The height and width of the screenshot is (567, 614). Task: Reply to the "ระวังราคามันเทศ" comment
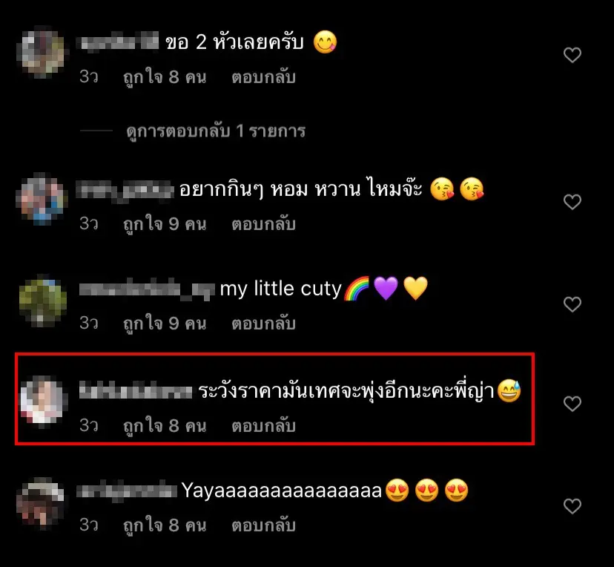(263, 426)
